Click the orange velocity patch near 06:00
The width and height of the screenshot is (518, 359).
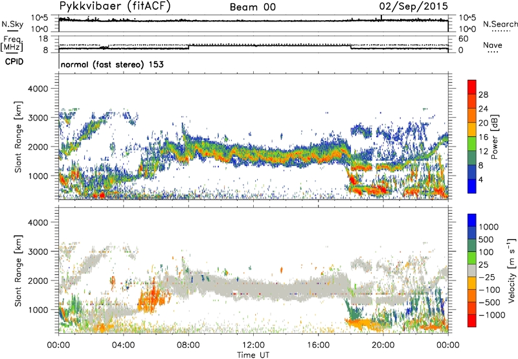152,300
